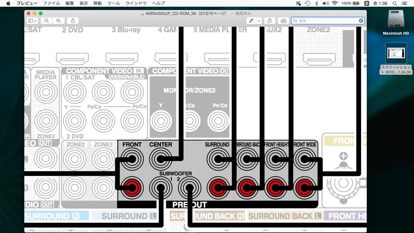414x233 pixels.
Task: Click the 1 CBL/SAT component label
Action: 80,77
